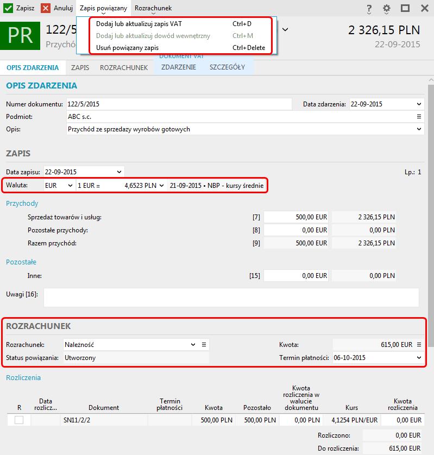Click the Inne [15] EUR amount field

[x=296, y=276]
